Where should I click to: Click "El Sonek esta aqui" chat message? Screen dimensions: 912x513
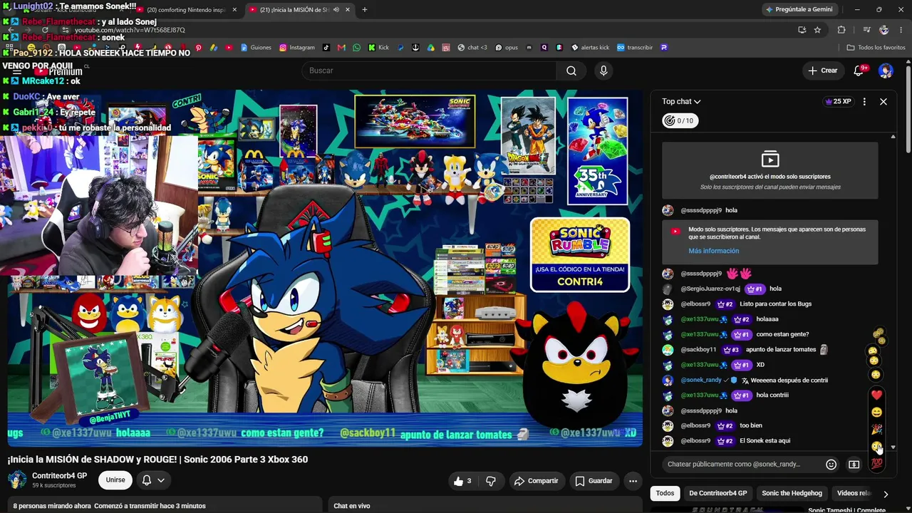click(x=765, y=441)
